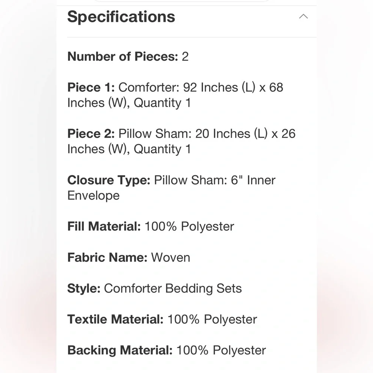The image size is (373, 373).
Task: Select the Woven fabric value
Action: click(x=171, y=257)
